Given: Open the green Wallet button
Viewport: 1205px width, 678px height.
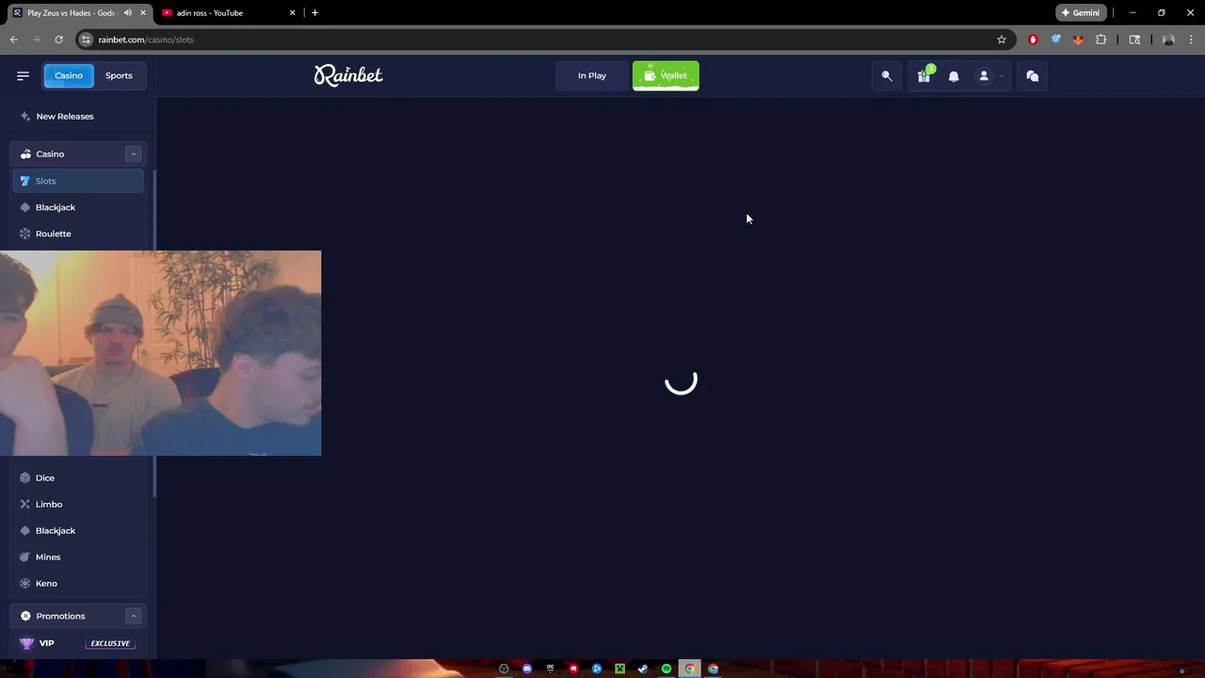Looking at the screenshot, I should 666,75.
